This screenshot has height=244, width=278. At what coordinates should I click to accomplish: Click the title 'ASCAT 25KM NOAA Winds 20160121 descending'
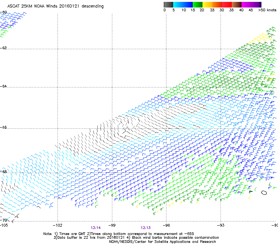55,6
